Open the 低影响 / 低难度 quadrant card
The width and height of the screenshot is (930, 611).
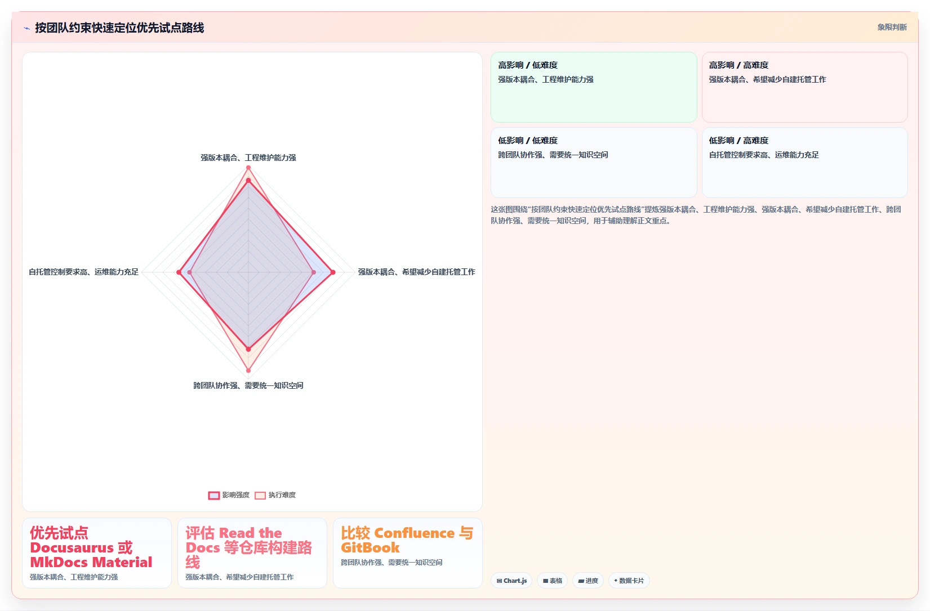[x=594, y=163]
